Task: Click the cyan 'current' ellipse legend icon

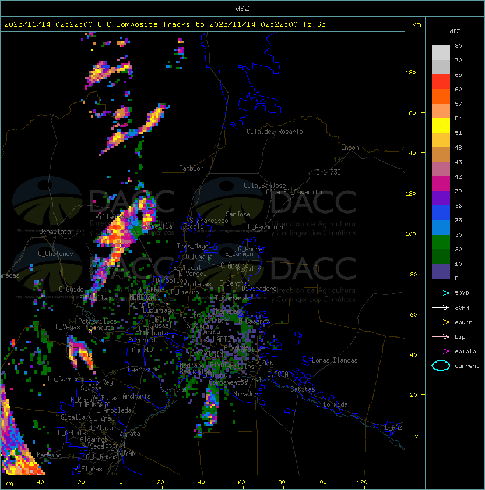Action: pos(441,365)
